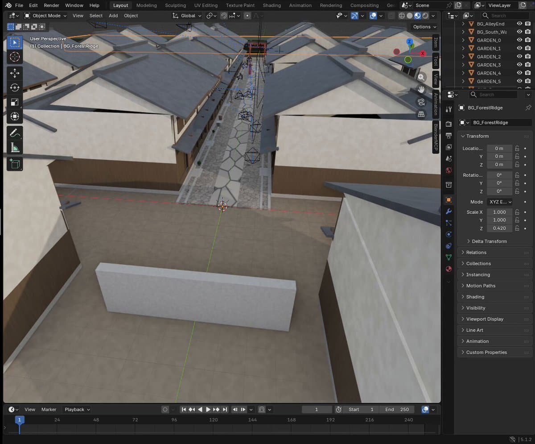The height and width of the screenshot is (444, 535).
Task: Open the Options dropdown in viewport
Action: pyautogui.click(x=424, y=27)
